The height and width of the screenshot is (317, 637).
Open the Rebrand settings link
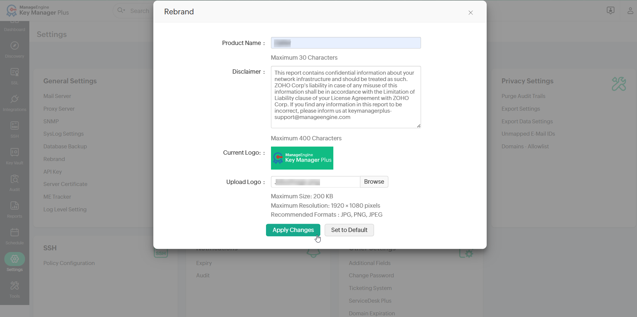click(x=54, y=159)
